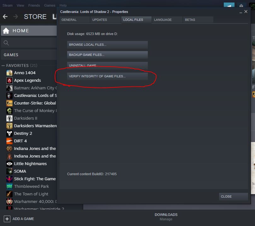The height and width of the screenshot is (226, 255).
Task: Open the View menu
Action: [20, 5]
